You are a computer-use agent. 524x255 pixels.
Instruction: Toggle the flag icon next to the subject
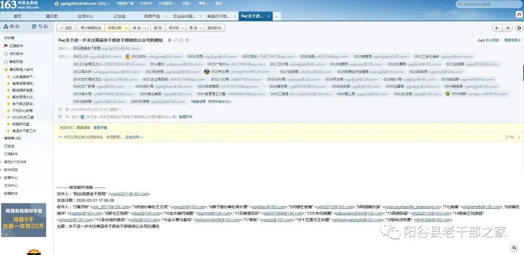click(x=175, y=40)
